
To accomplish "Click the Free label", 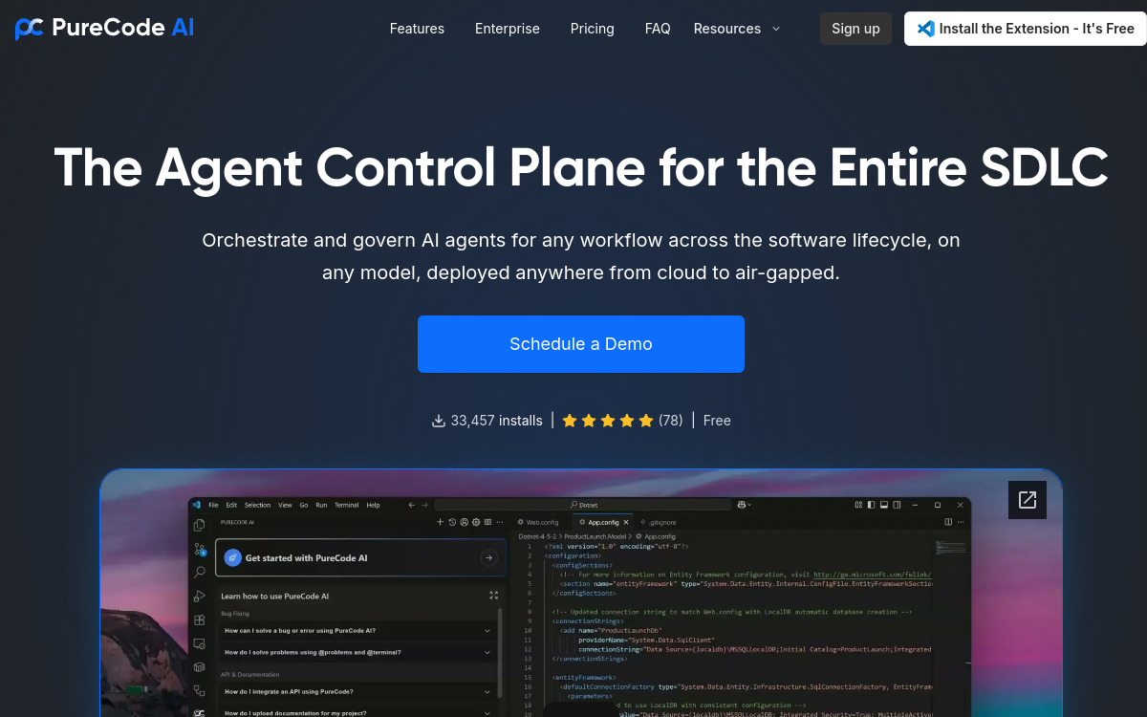I will (x=717, y=421).
